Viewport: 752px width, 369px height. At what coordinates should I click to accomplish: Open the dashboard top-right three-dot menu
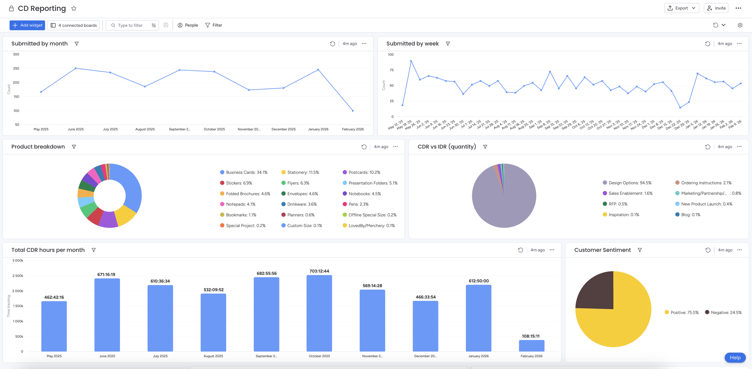738,8
